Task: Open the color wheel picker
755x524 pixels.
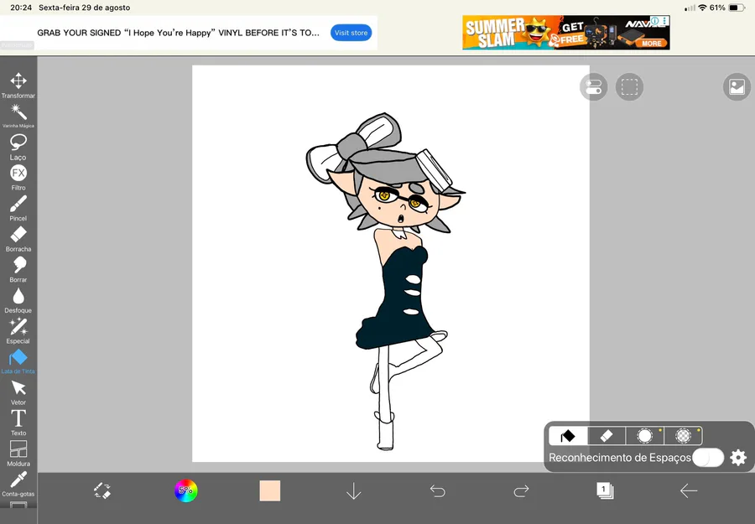Action: click(186, 490)
